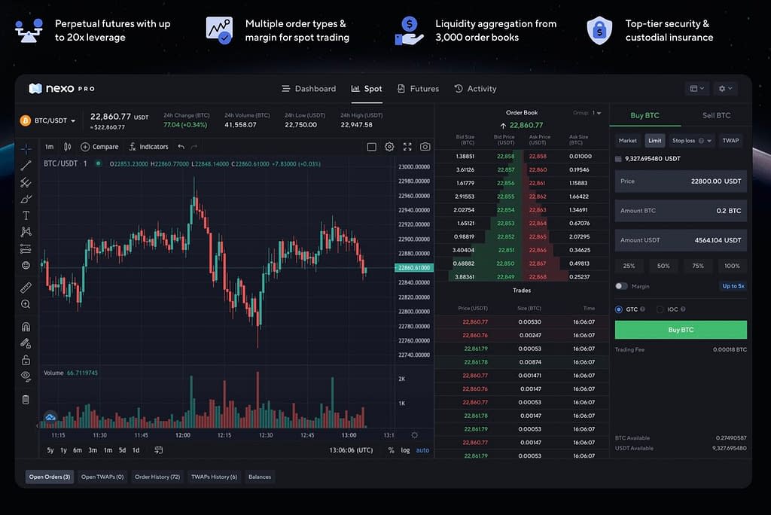
Task: Select the ruler measure tool
Action: (x=26, y=288)
